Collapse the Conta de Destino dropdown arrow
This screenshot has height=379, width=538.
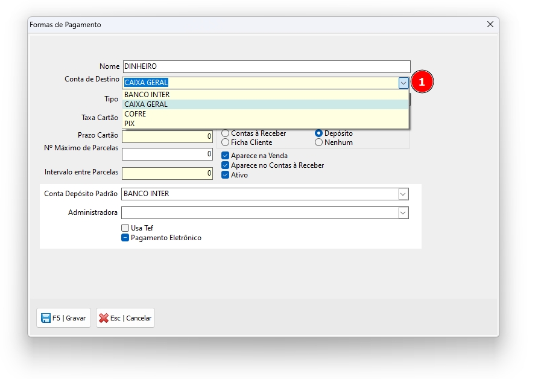[403, 83]
